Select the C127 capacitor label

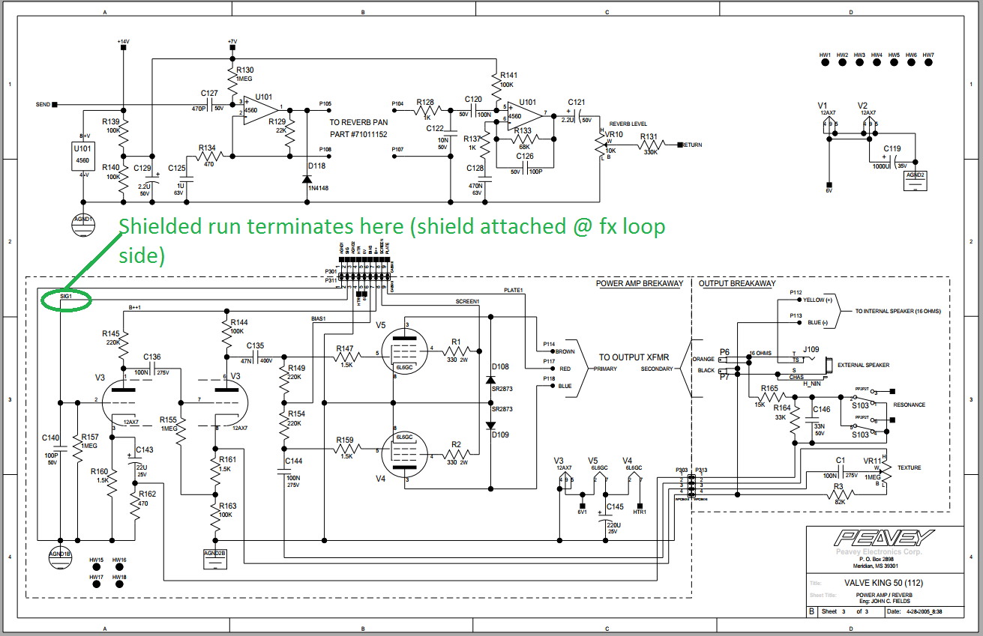click(209, 93)
